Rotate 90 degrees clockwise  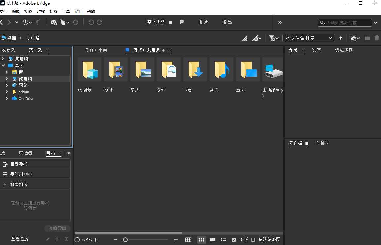point(99,22)
